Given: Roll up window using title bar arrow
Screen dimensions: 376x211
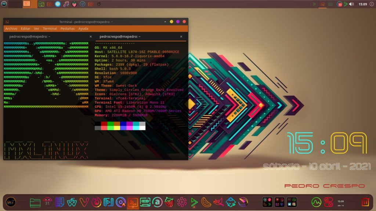Looking at the screenshot, I should (x=165, y=22).
